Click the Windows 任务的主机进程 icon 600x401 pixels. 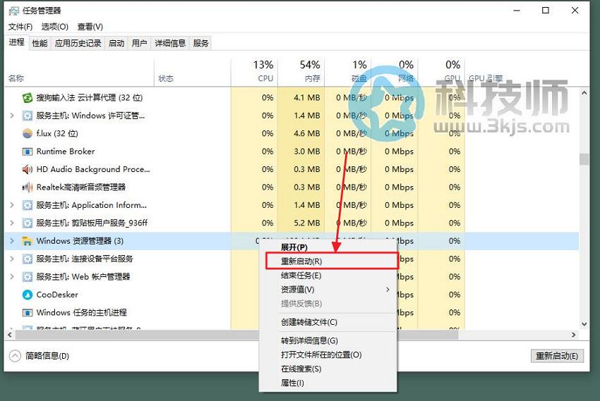[x=27, y=312]
